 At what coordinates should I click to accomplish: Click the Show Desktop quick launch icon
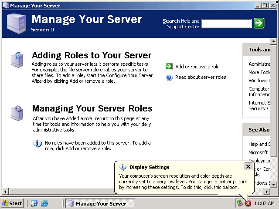pyautogui.click(x=34, y=203)
